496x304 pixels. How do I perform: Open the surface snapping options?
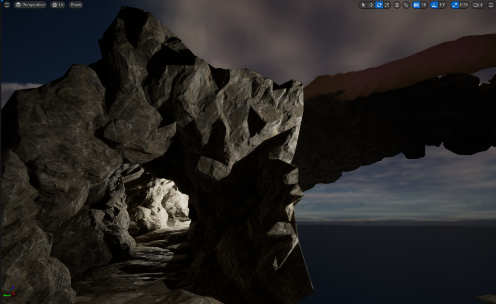406,5
